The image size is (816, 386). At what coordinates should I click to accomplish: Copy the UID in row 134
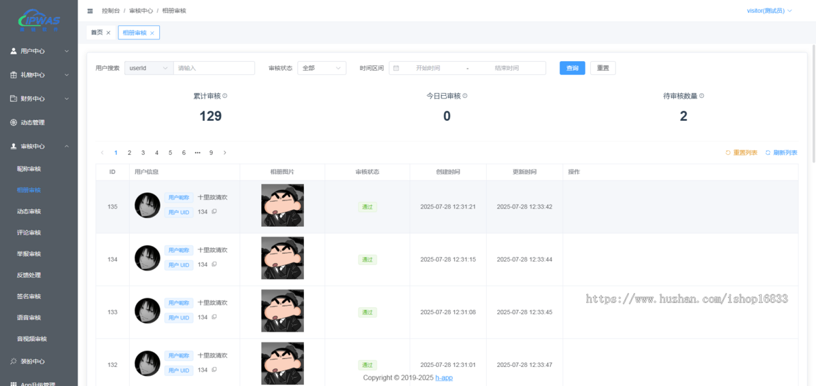[x=214, y=264]
